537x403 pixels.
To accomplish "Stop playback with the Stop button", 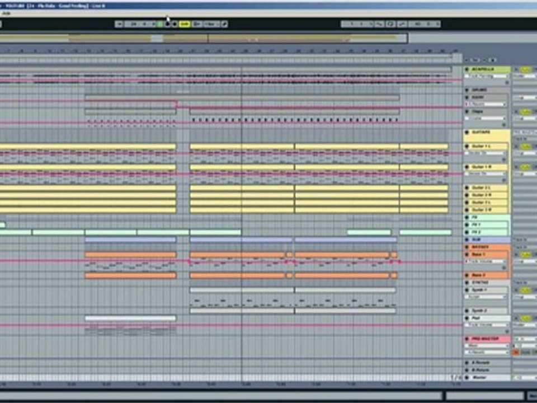I will (x=167, y=24).
